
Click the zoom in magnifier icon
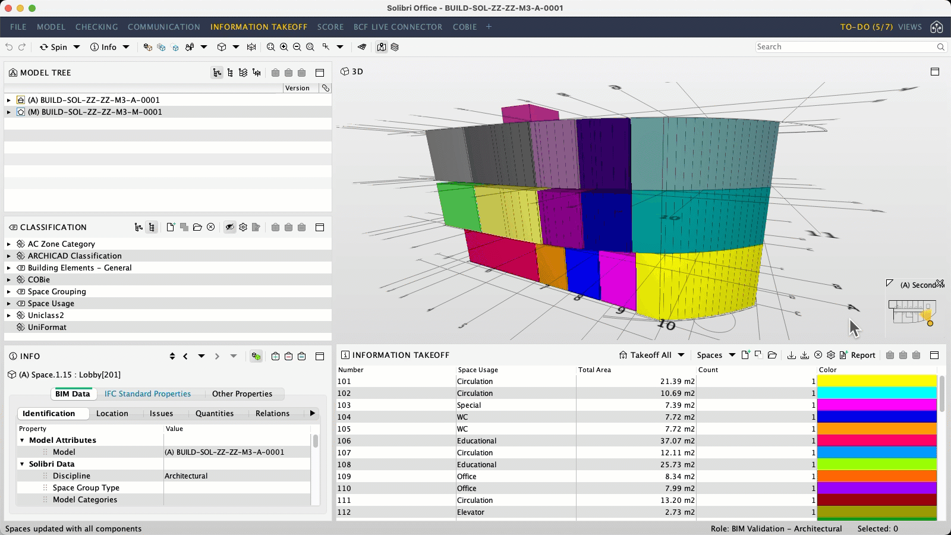coord(284,47)
